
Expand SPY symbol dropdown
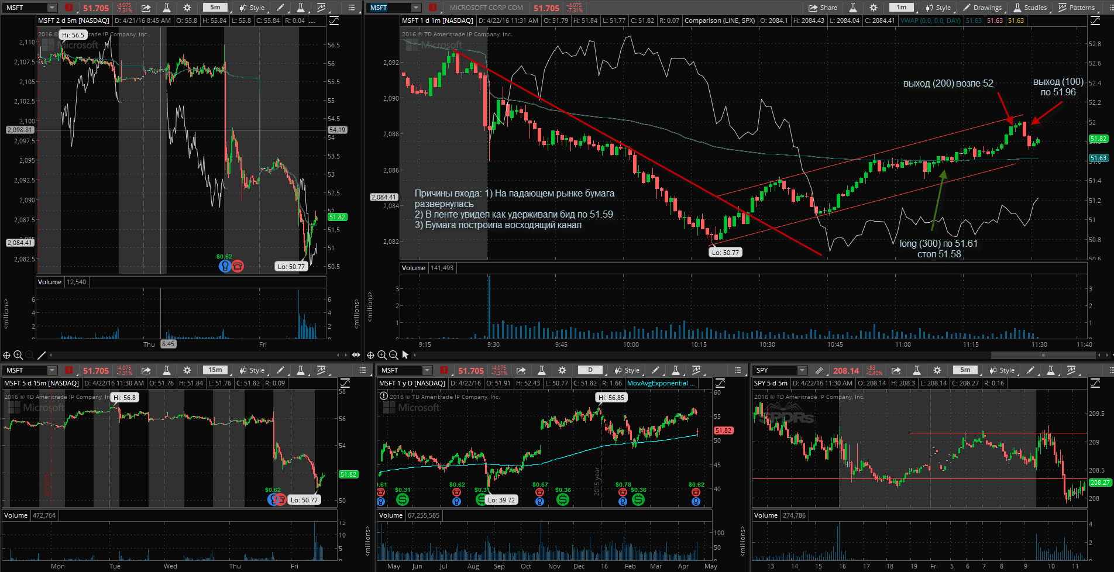point(802,370)
